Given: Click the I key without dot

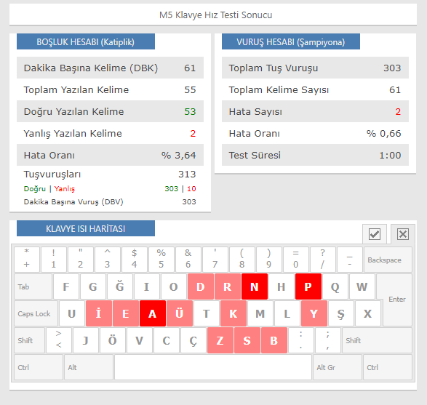Looking at the screenshot, I should (147, 286).
